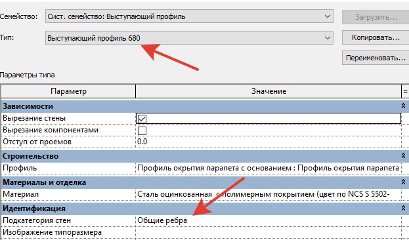Image resolution: width=409 pixels, height=240 pixels.
Task: Click the Загрузить button
Action: tap(376, 17)
